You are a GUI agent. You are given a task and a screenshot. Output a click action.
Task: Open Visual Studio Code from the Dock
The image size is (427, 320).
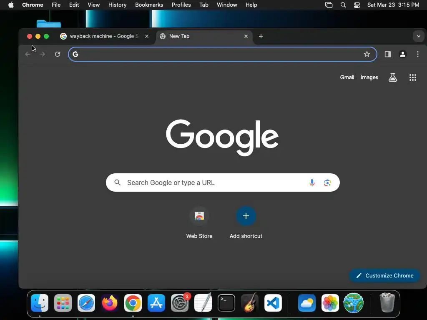pos(273,303)
